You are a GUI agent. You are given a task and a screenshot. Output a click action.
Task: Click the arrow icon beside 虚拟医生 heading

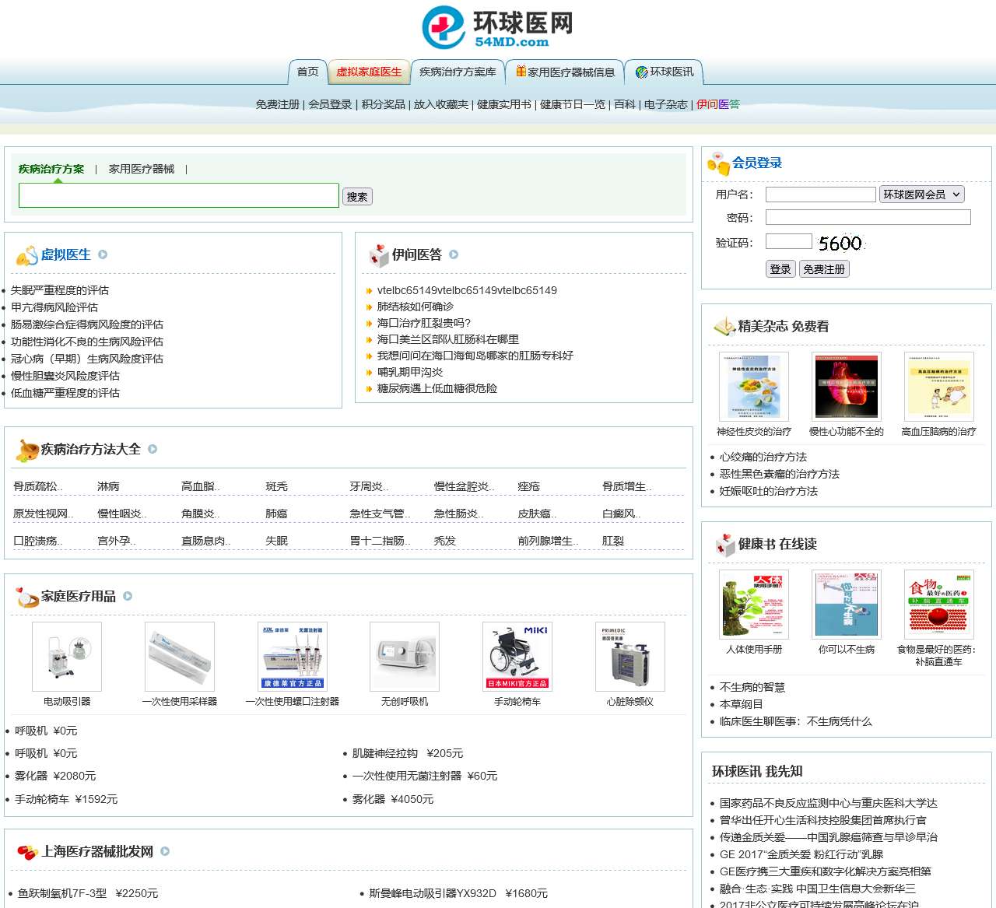(103, 254)
